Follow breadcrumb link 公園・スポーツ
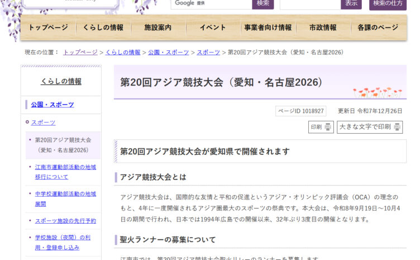Viewport: 420px width, 260px height. coord(168,52)
